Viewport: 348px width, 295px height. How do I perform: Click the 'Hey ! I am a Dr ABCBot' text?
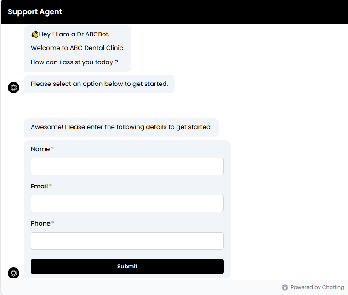pyautogui.click(x=74, y=34)
